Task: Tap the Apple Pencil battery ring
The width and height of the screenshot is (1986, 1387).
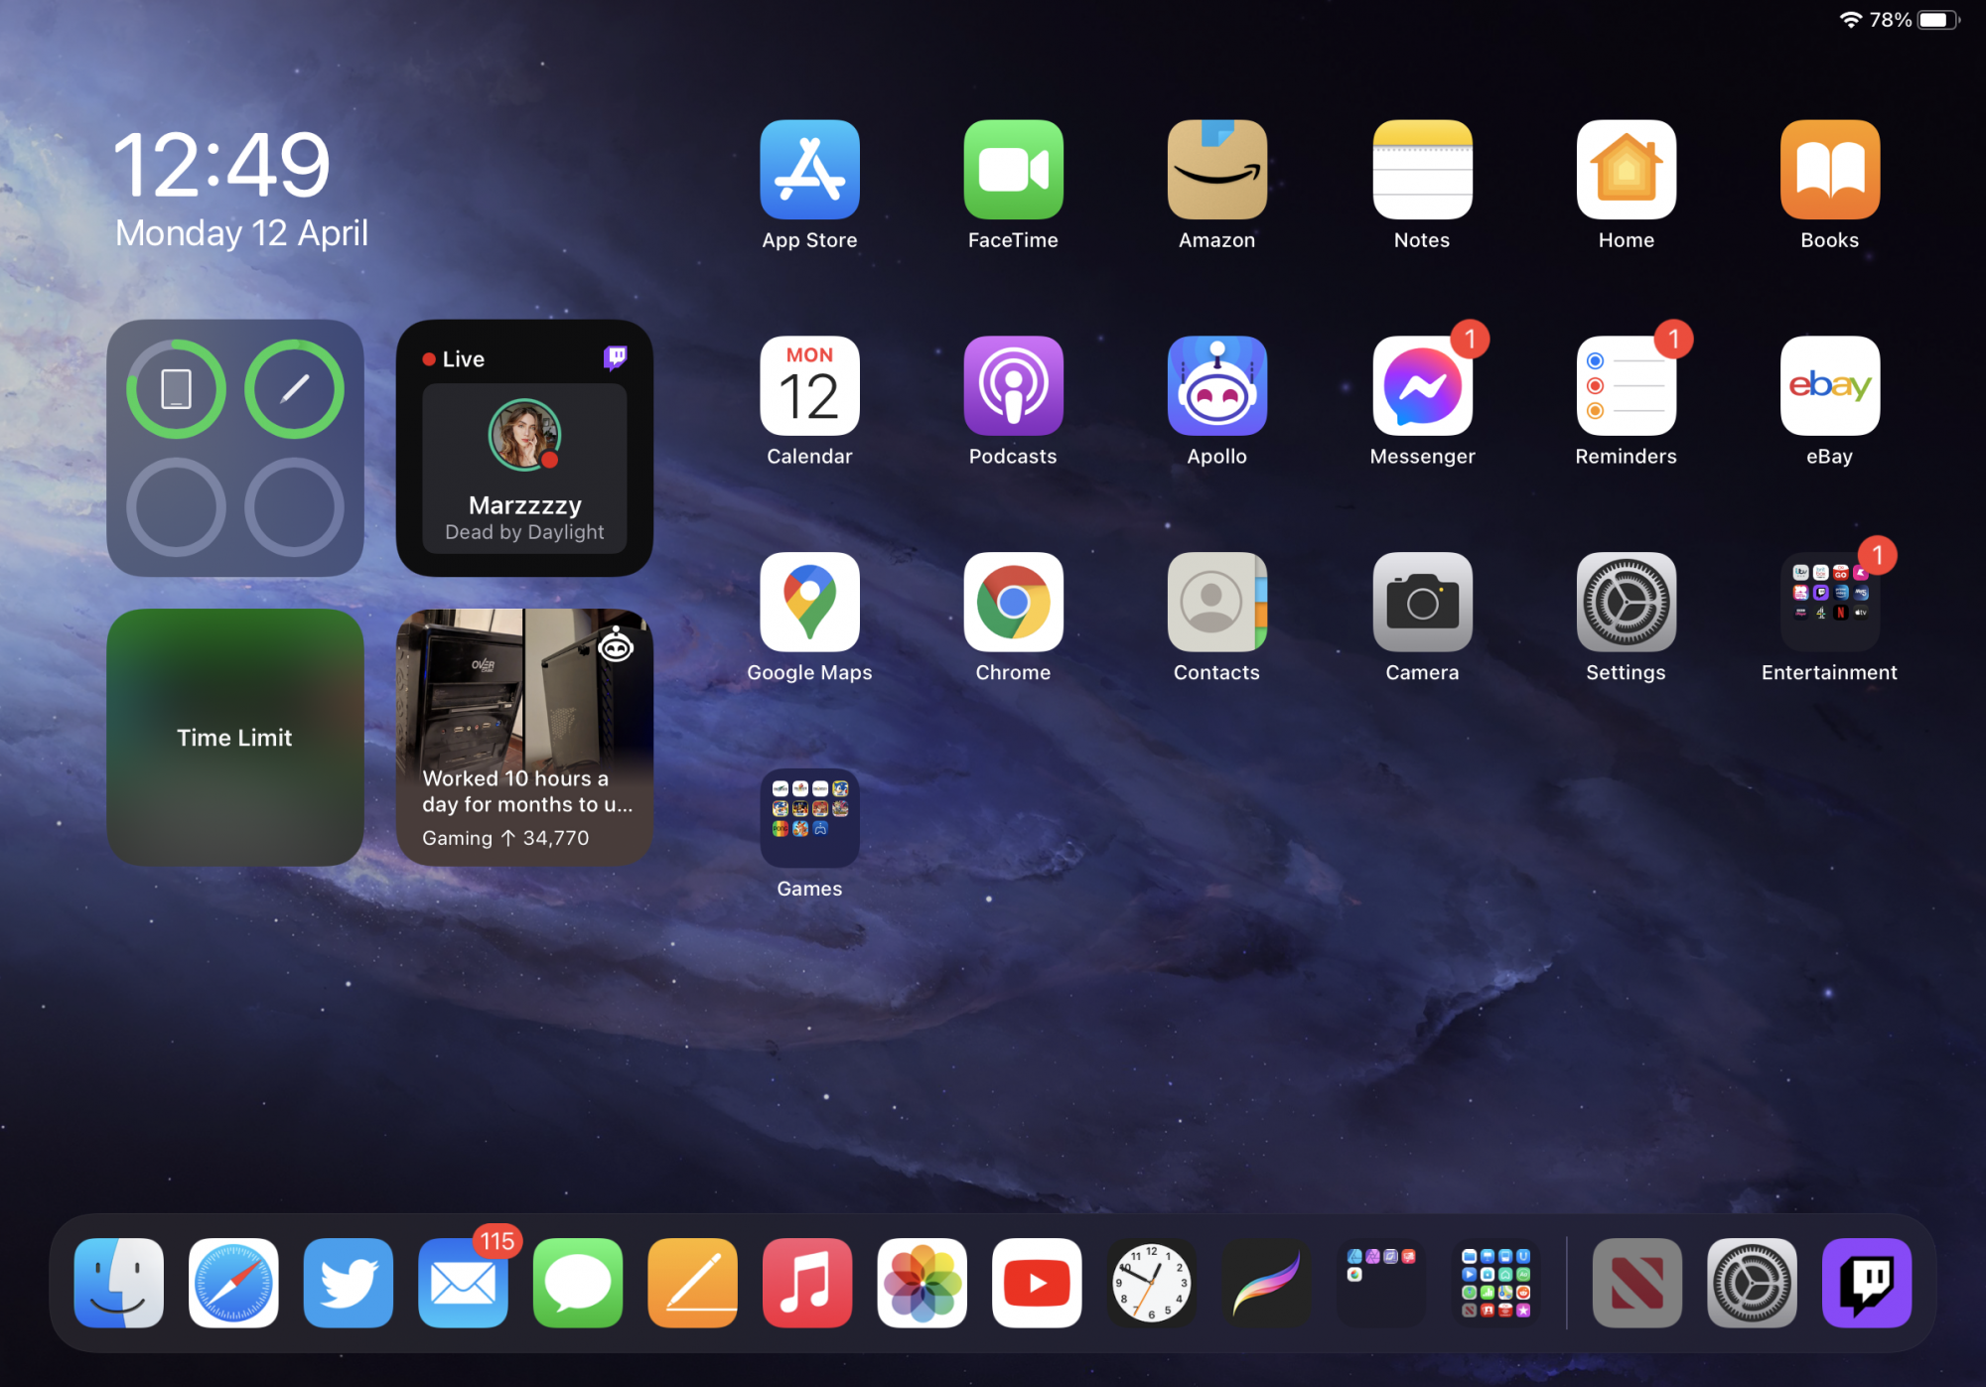Action: [x=294, y=389]
